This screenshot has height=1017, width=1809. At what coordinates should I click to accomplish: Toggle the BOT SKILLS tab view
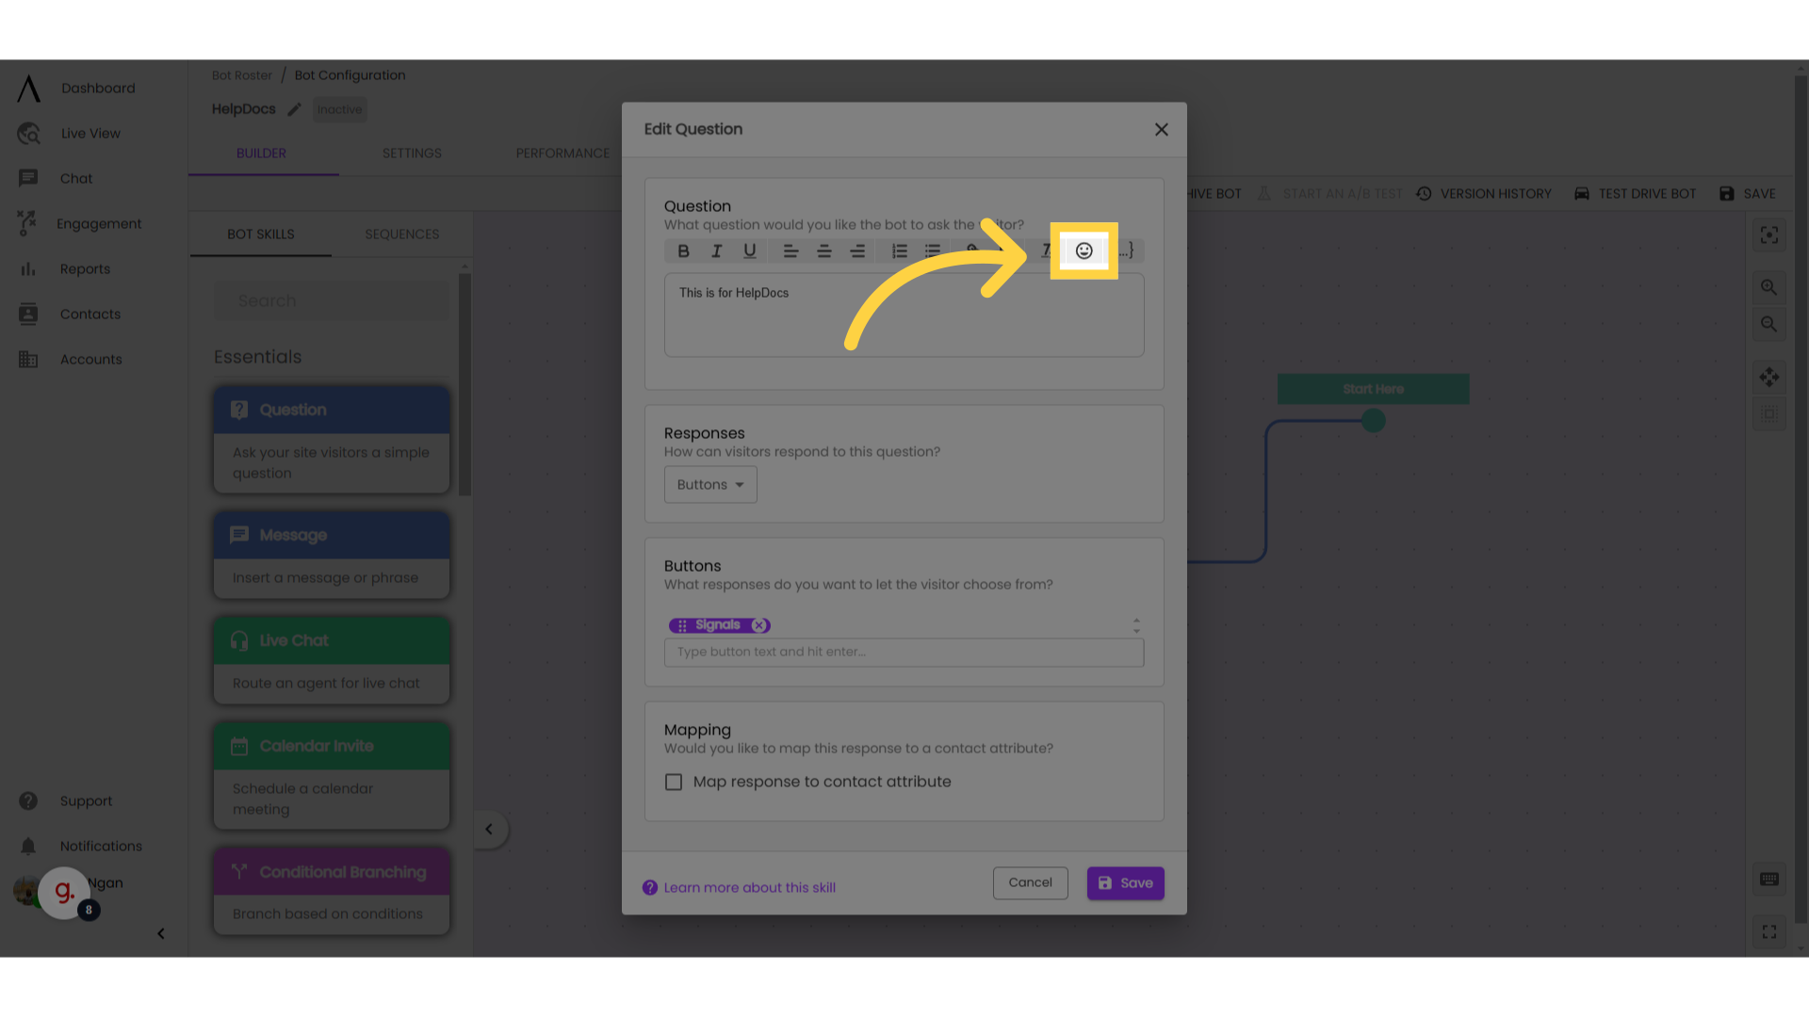tap(260, 234)
